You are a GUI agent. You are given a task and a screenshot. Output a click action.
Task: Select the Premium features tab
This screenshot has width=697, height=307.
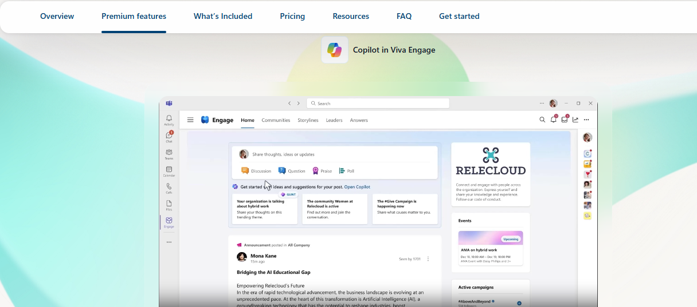click(134, 16)
